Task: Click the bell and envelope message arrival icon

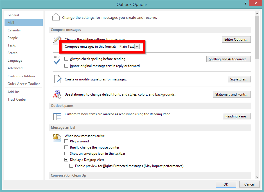Action: [57, 138]
